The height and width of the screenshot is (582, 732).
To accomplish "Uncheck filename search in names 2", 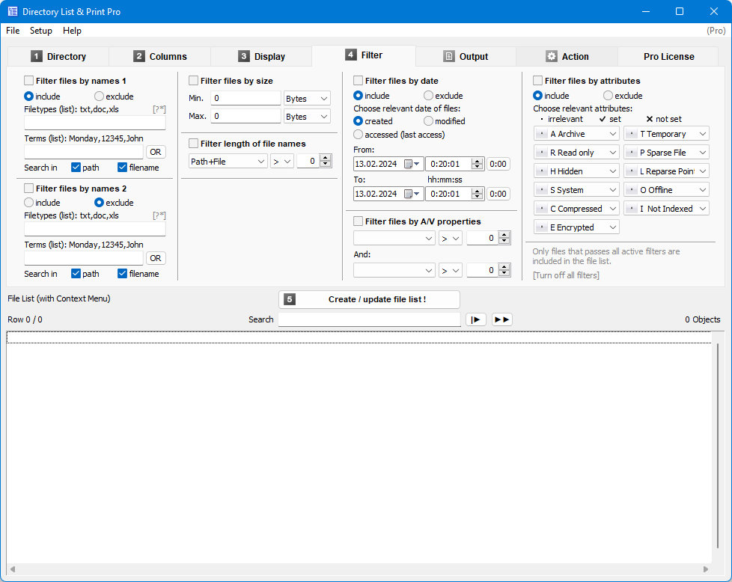I will click(122, 274).
